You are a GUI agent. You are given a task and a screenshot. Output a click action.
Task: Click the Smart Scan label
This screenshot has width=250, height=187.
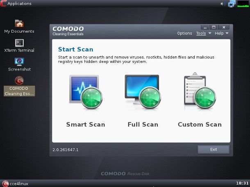[86, 125]
